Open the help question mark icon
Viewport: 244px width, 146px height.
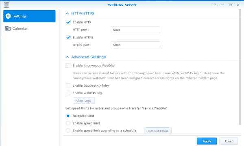point(215,5)
